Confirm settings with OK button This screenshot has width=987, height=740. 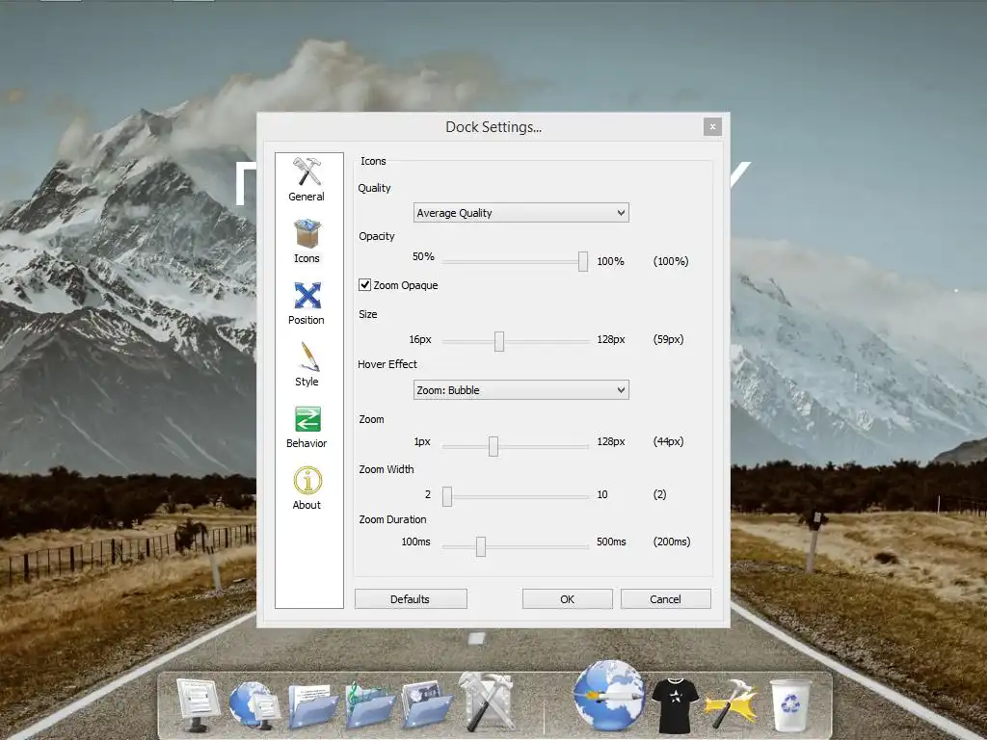click(567, 599)
